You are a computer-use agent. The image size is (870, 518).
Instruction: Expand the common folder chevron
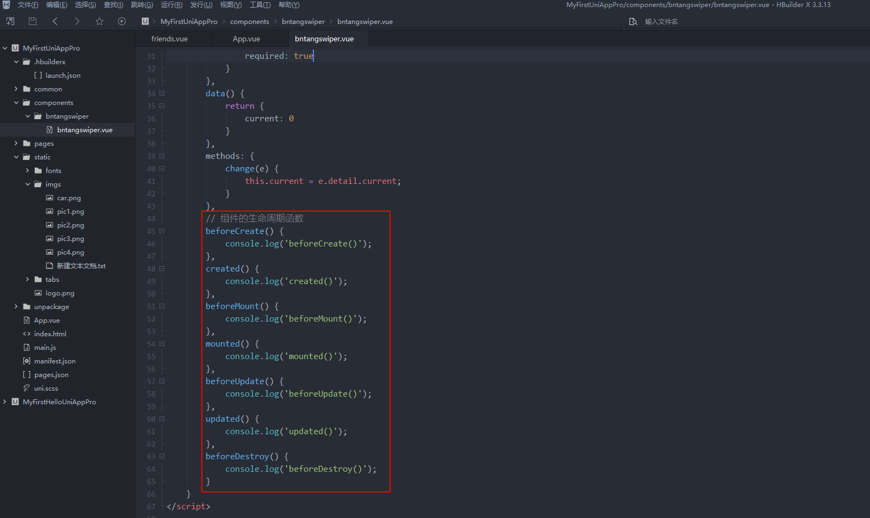pos(16,89)
